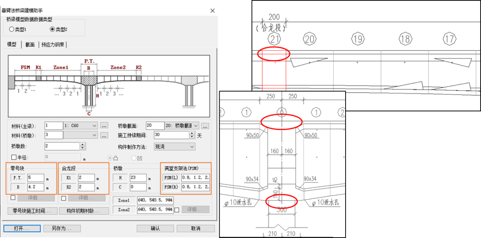Image resolution: width=481 pixels, height=238 pixels.
Task: Click the K2 button in 合龙段 group
Action: tap(69, 187)
